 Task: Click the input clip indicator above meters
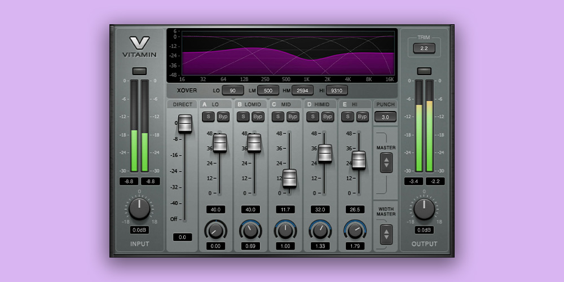pyautogui.click(x=139, y=71)
